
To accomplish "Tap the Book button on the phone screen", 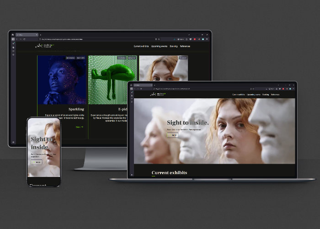I will click(x=37, y=162).
